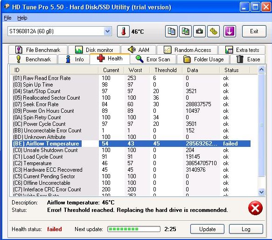Click the HD Tune Pro title bar icon

[x=7, y=7]
